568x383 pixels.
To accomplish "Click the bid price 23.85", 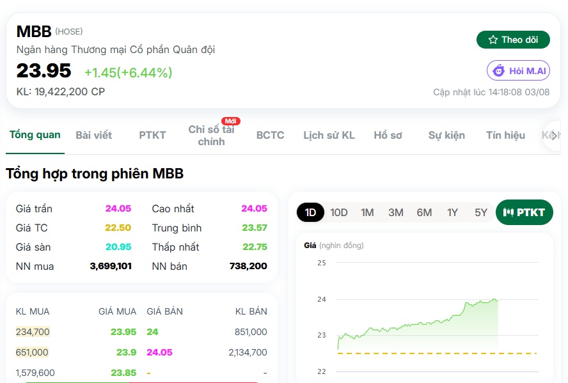I will (123, 373).
